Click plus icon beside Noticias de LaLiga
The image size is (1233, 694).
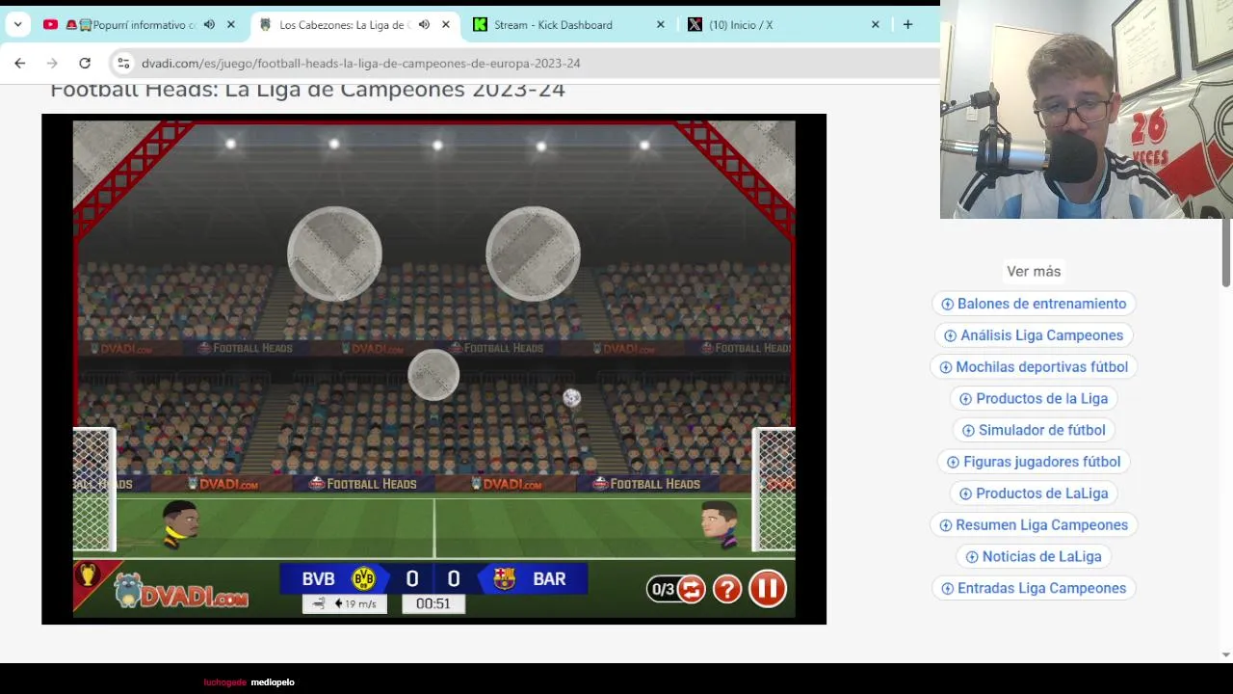(x=972, y=556)
